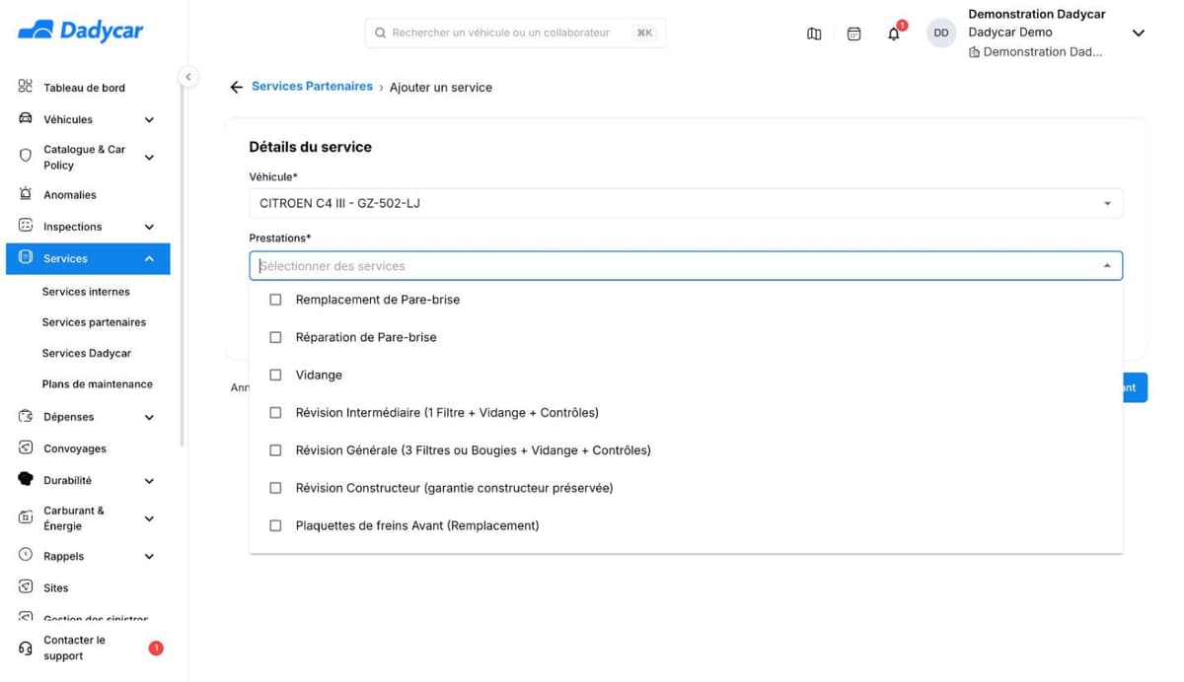Click the Convoyages icon in sidebar
Viewport: 1184px width, 682px height.
(x=26, y=448)
